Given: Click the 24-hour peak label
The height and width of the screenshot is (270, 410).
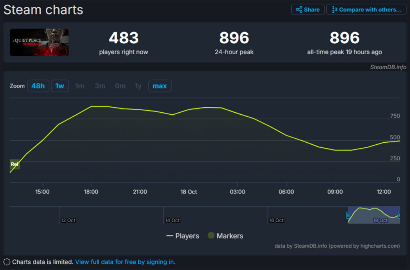Looking at the screenshot, I should (234, 52).
